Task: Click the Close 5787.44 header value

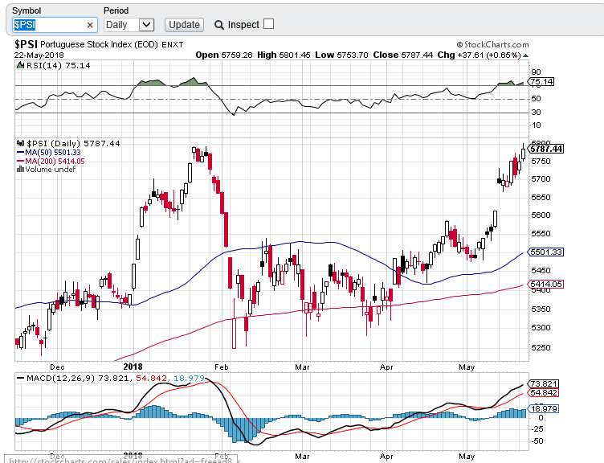Action: [403, 55]
